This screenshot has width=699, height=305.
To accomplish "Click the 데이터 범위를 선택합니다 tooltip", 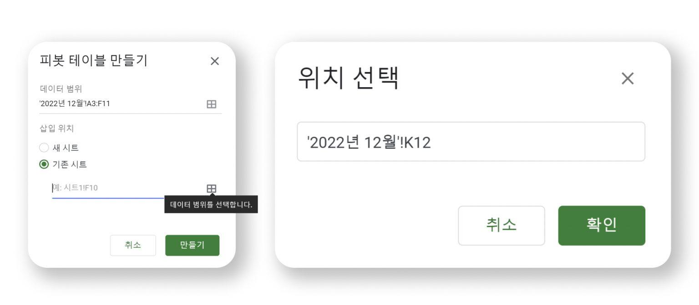I will tap(211, 204).
